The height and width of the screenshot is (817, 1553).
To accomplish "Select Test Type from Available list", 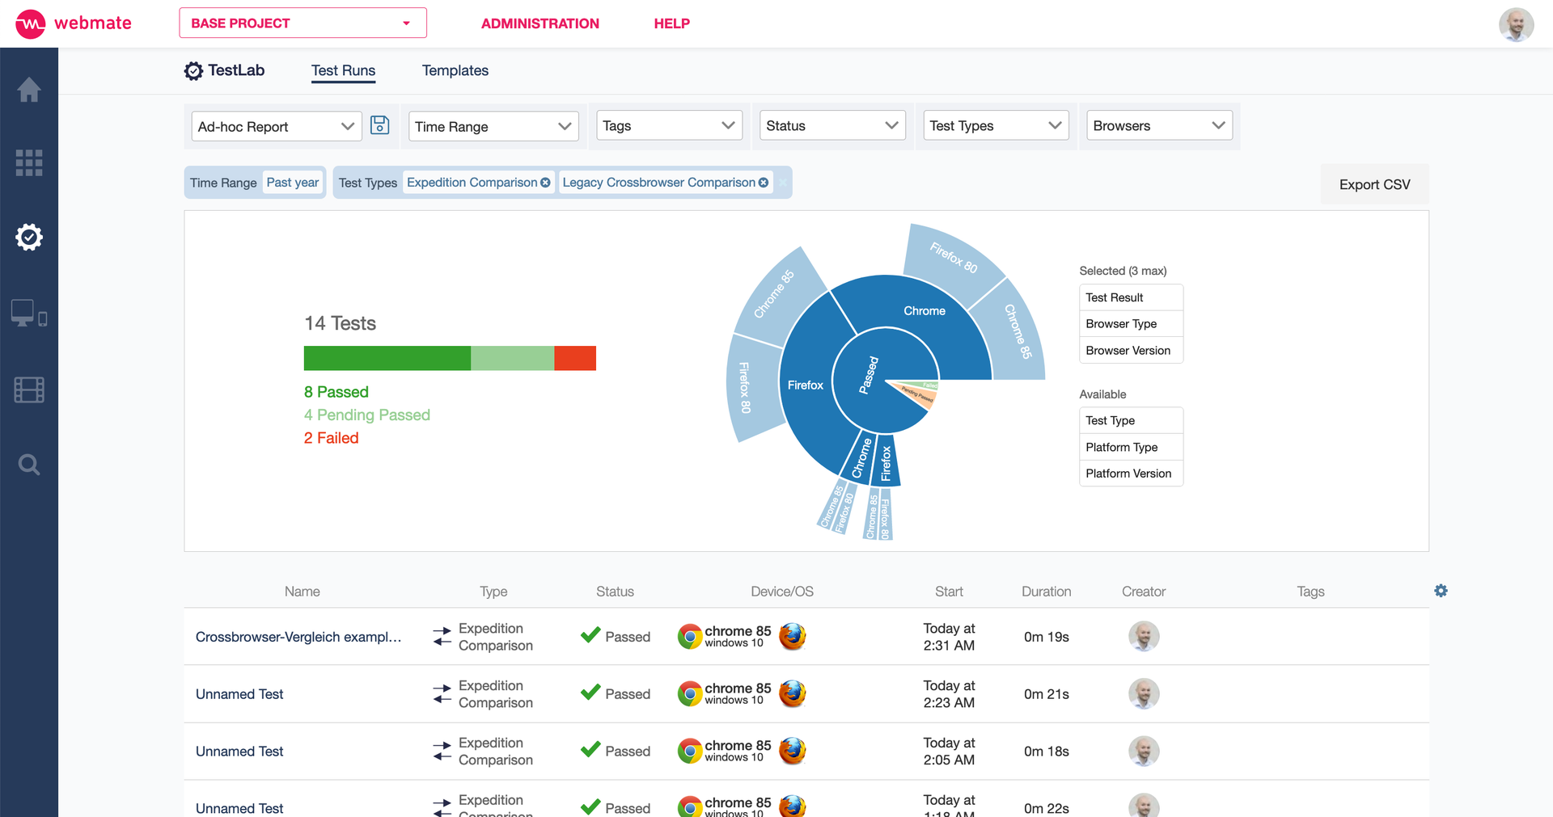I will click(x=1131, y=420).
